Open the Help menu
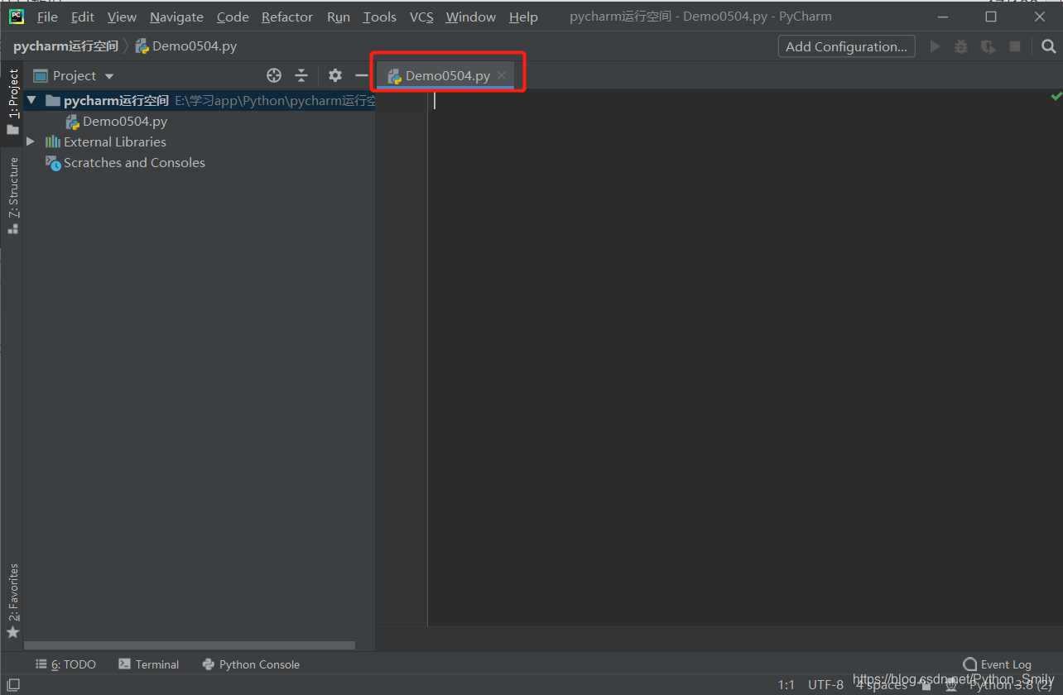Image resolution: width=1063 pixels, height=695 pixels. (x=523, y=17)
